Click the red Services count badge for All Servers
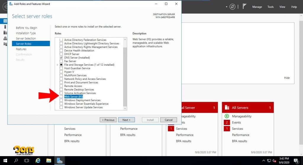The height and width of the screenshot is (165, 303). [227, 129]
